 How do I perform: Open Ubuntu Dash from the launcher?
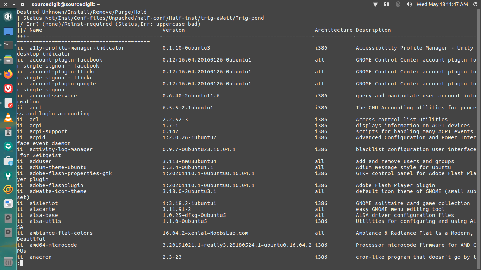click(x=8, y=16)
